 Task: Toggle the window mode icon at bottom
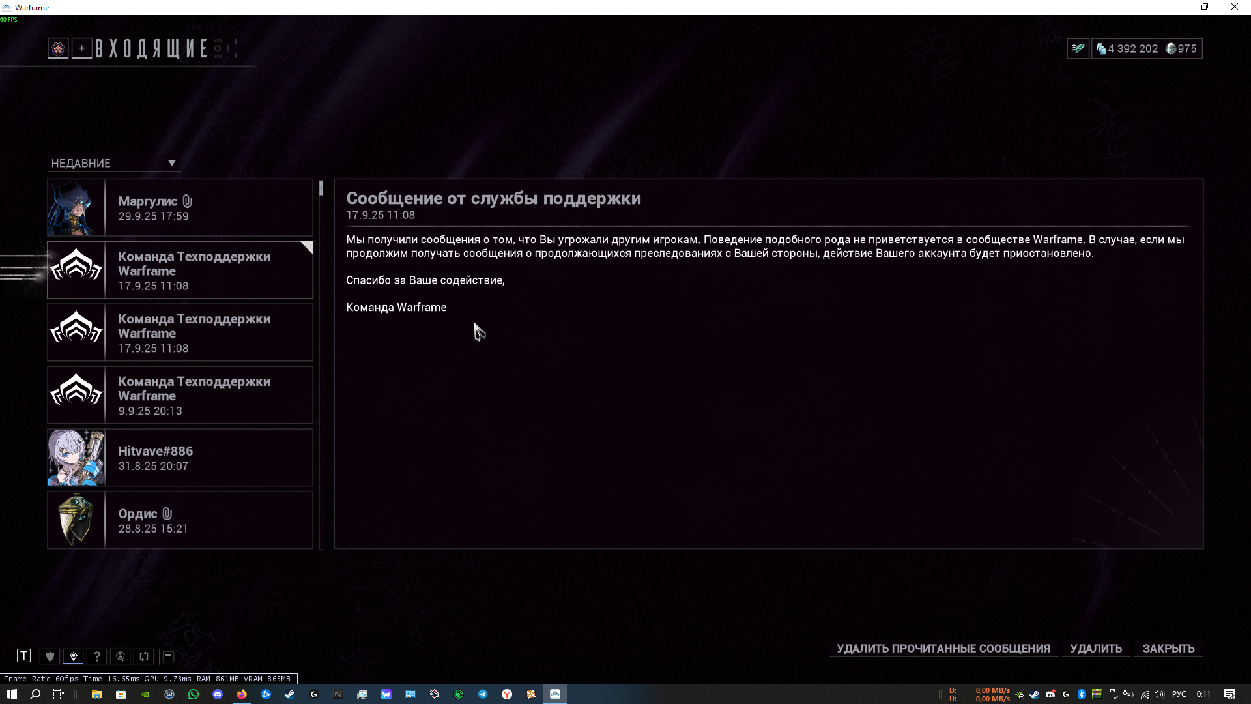(x=167, y=656)
